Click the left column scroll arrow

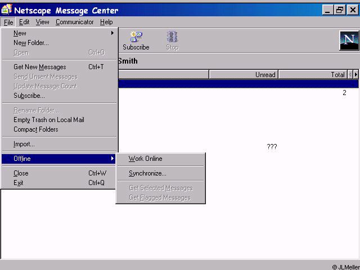click(350, 75)
